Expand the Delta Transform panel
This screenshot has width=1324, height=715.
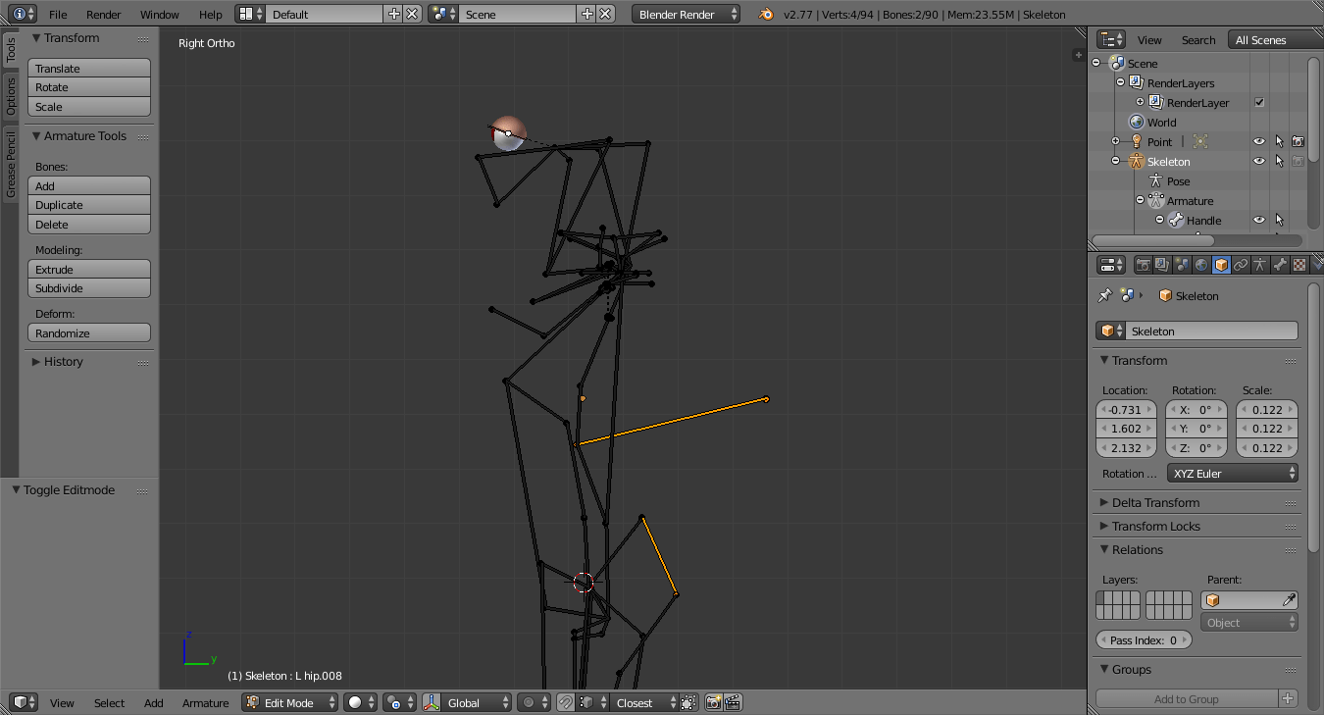[1147, 501]
